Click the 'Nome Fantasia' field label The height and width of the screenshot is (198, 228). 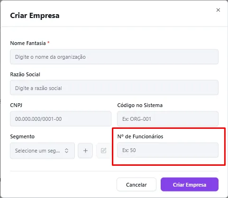coord(28,43)
